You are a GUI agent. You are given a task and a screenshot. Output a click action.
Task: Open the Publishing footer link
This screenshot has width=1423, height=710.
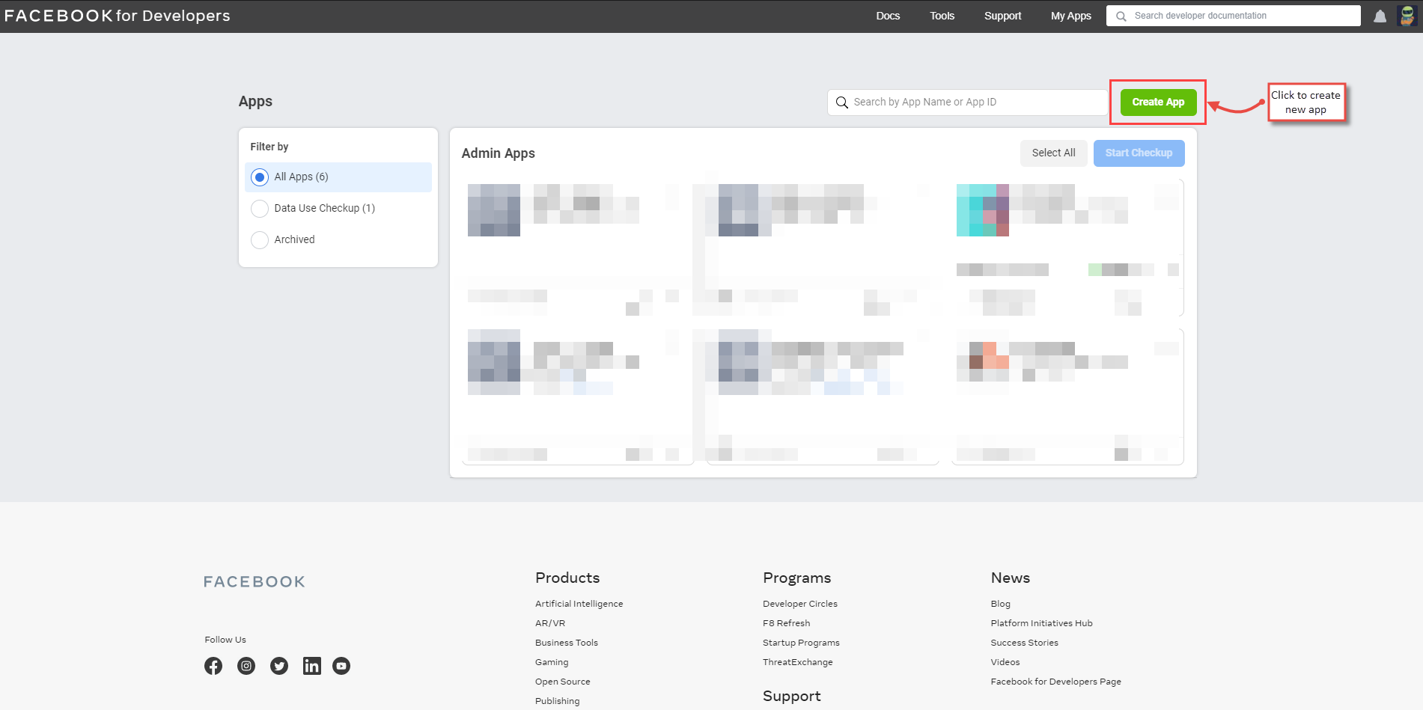pos(557,701)
